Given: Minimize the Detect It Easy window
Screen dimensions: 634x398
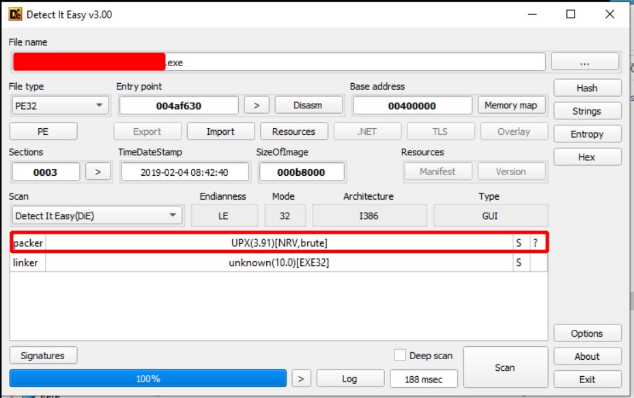Looking at the screenshot, I should [x=532, y=14].
